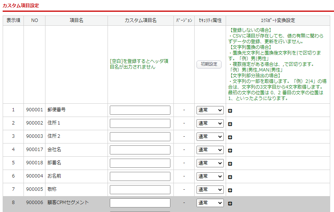
Task: Click the plus icon for 顧客CPMセグメント
Action: [x=230, y=203]
